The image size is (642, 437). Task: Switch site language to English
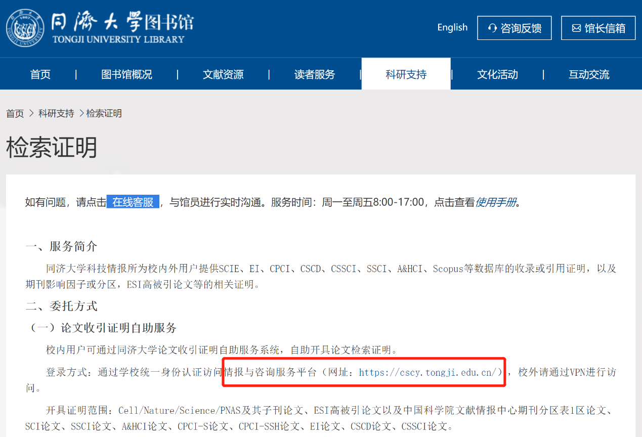coord(452,27)
